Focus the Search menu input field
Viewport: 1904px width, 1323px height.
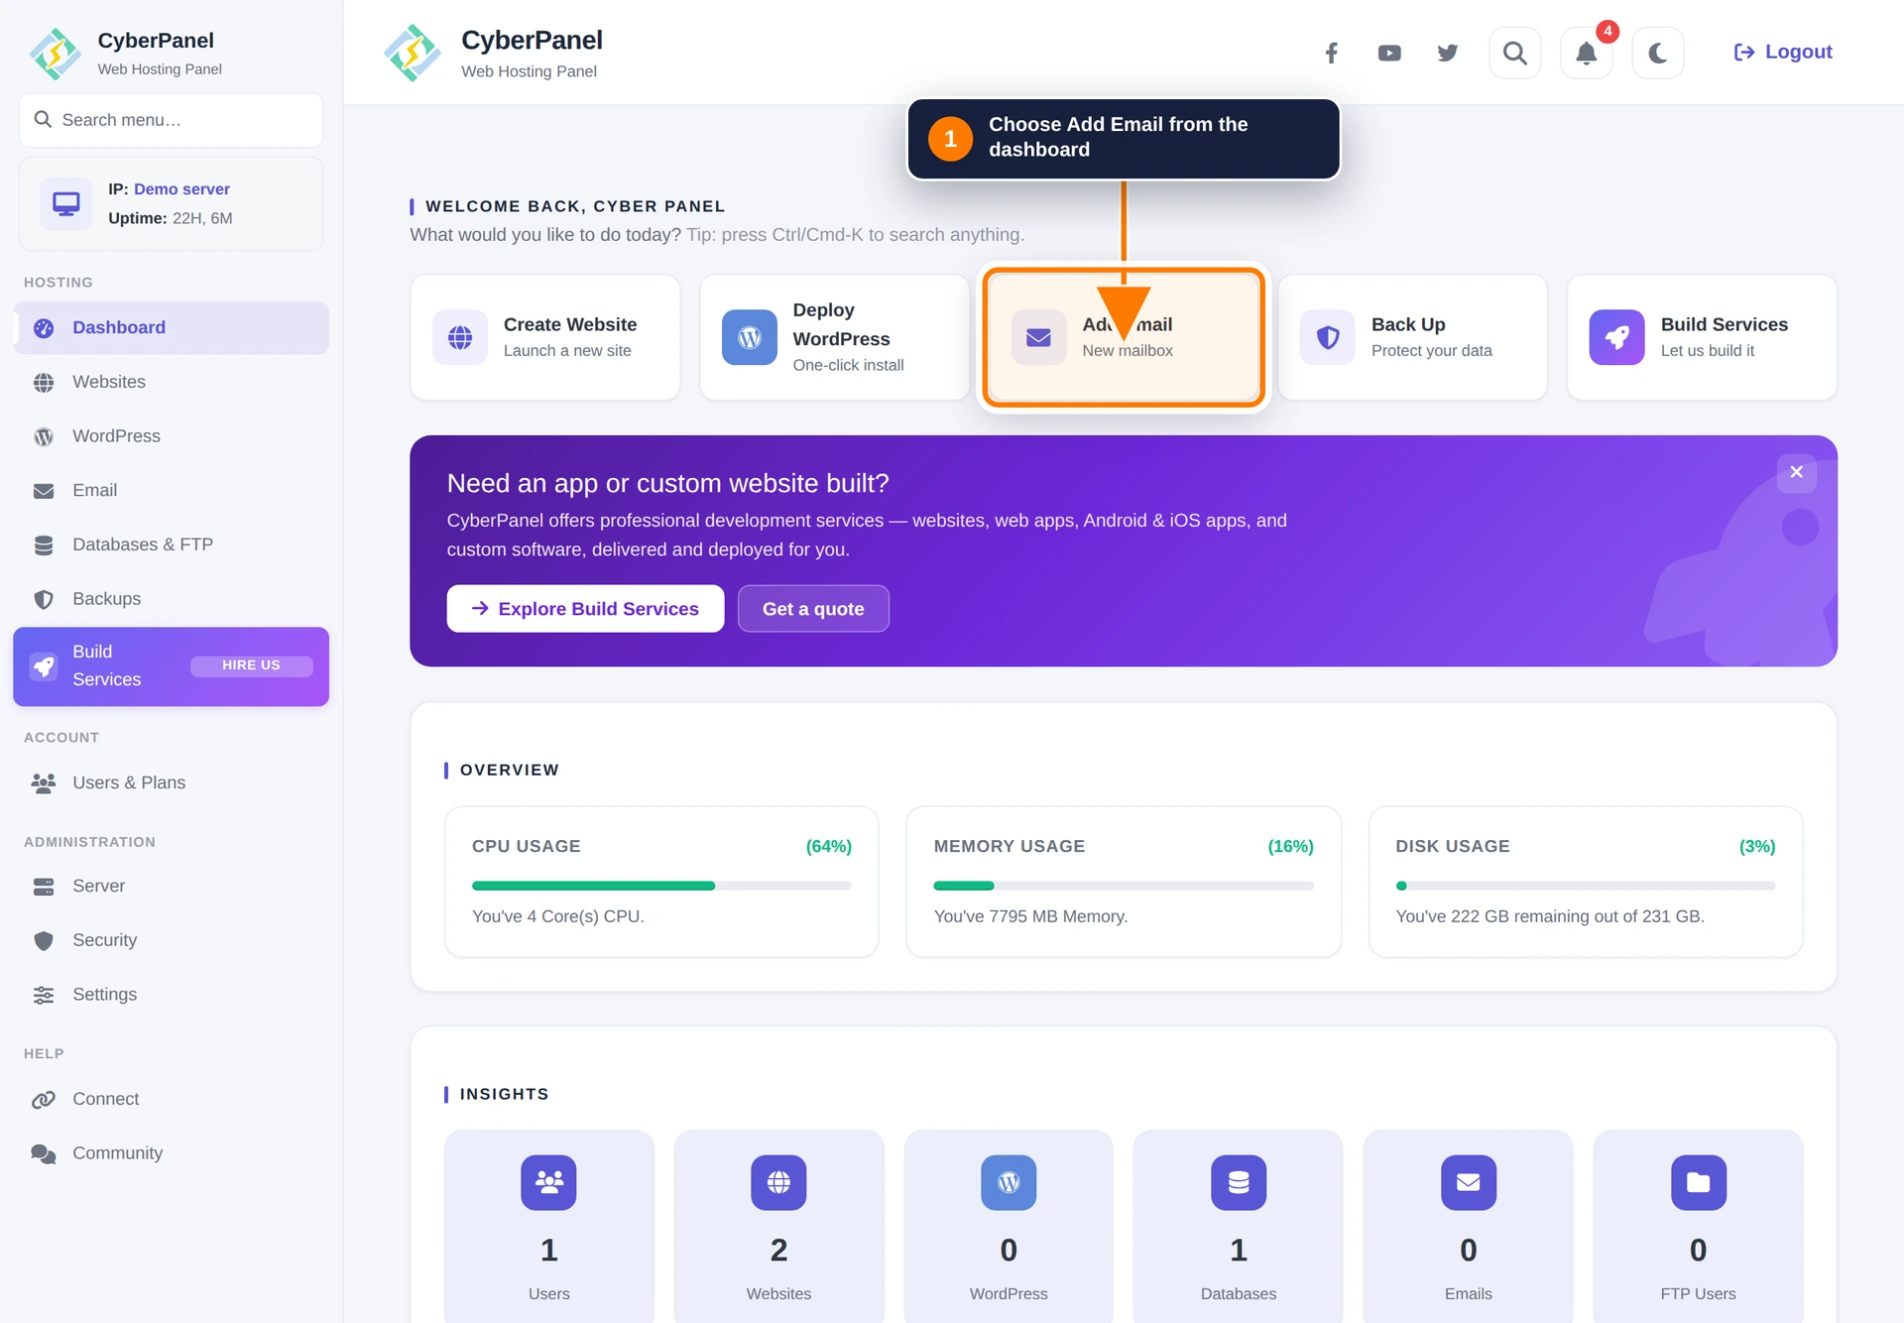(x=171, y=120)
